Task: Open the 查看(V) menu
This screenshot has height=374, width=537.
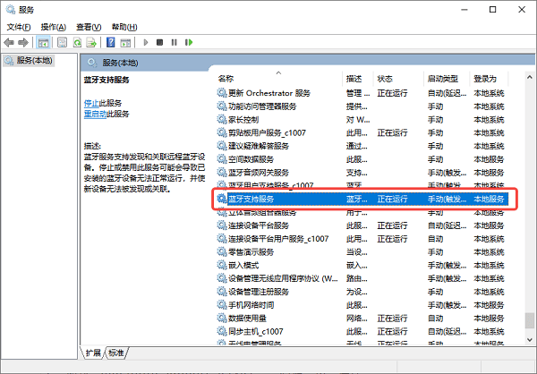Action: 89,27
